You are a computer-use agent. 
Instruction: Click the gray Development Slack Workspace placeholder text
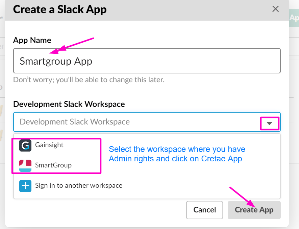[x=75, y=122]
